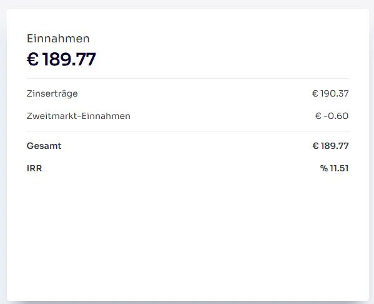Click the minus sign in -0.60 value
This screenshot has height=304, width=374.
325,116
